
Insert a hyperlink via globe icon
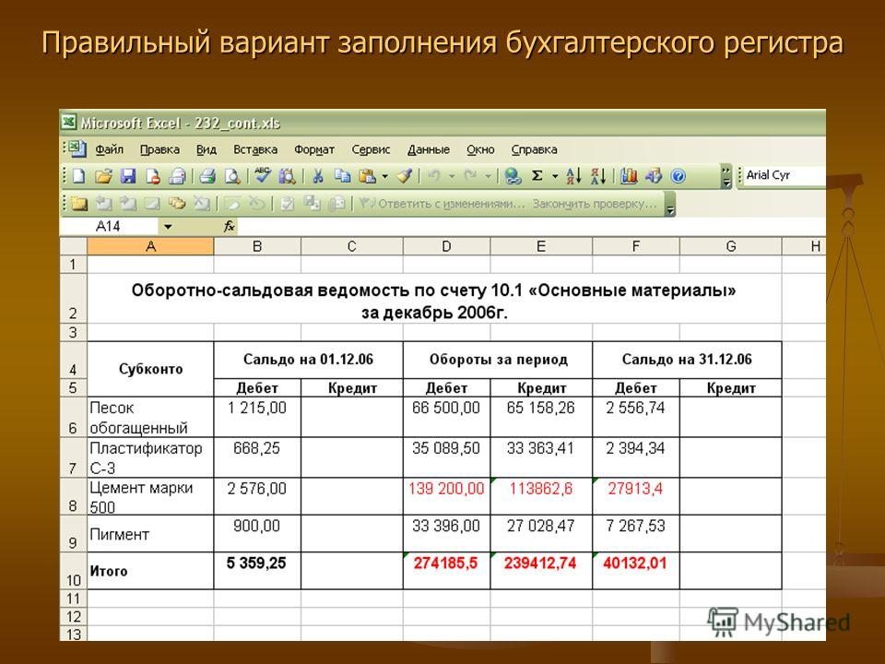coord(513,176)
